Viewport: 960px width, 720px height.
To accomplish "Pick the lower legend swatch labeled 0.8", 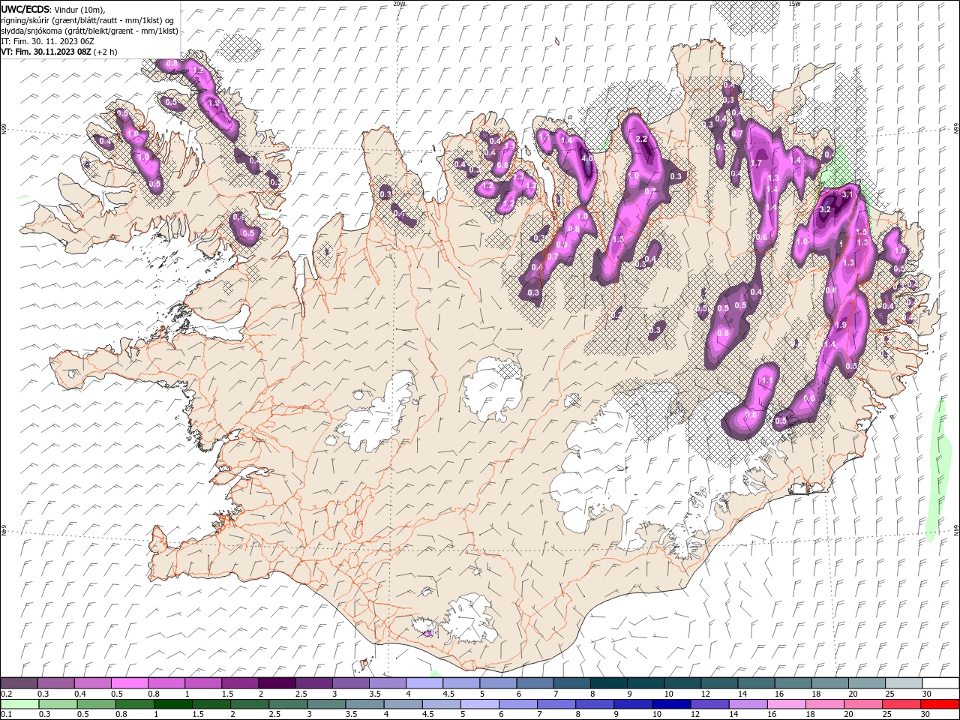I will [x=134, y=704].
